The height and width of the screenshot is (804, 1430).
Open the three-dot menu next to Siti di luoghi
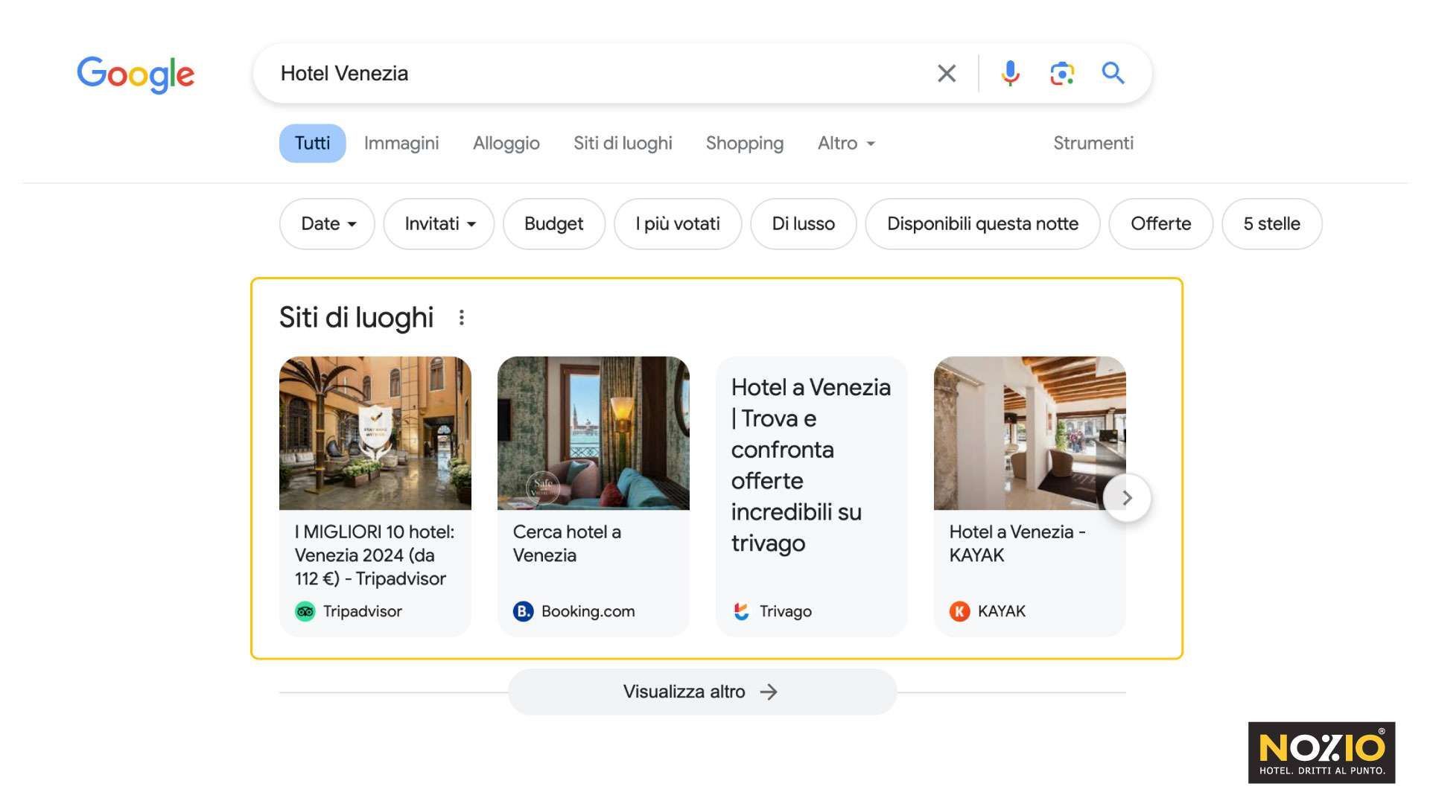tap(462, 317)
